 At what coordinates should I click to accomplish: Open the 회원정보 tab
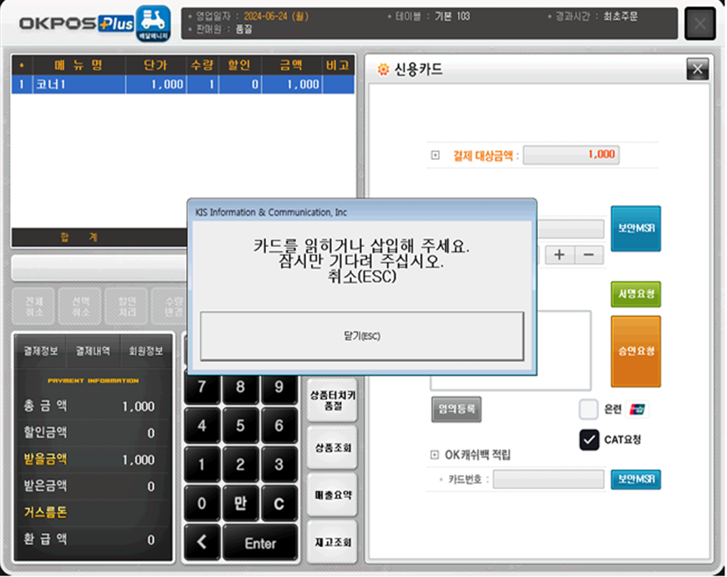(x=146, y=351)
